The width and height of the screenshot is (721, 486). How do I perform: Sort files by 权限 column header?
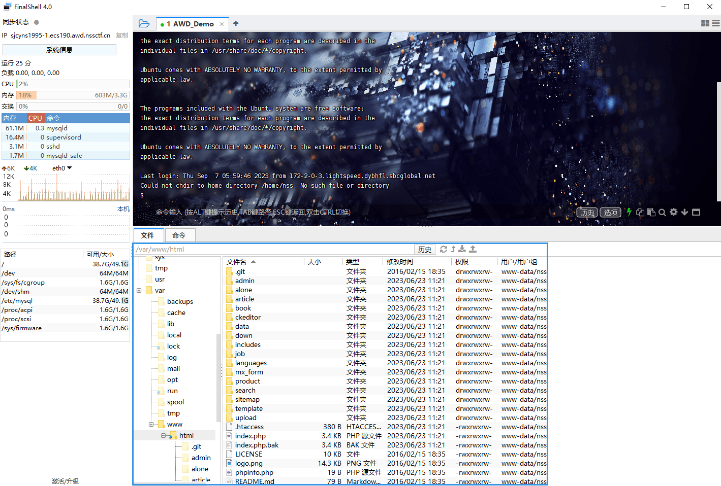[x=475, y=262]
